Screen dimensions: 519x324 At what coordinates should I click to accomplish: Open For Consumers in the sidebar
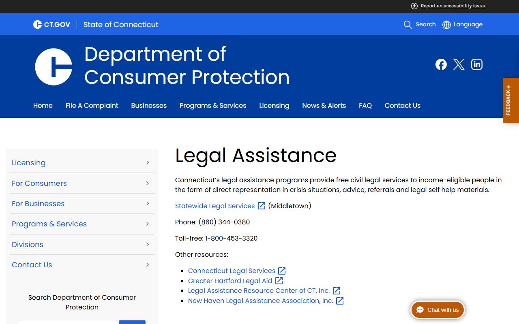click(x=39, y=183)
